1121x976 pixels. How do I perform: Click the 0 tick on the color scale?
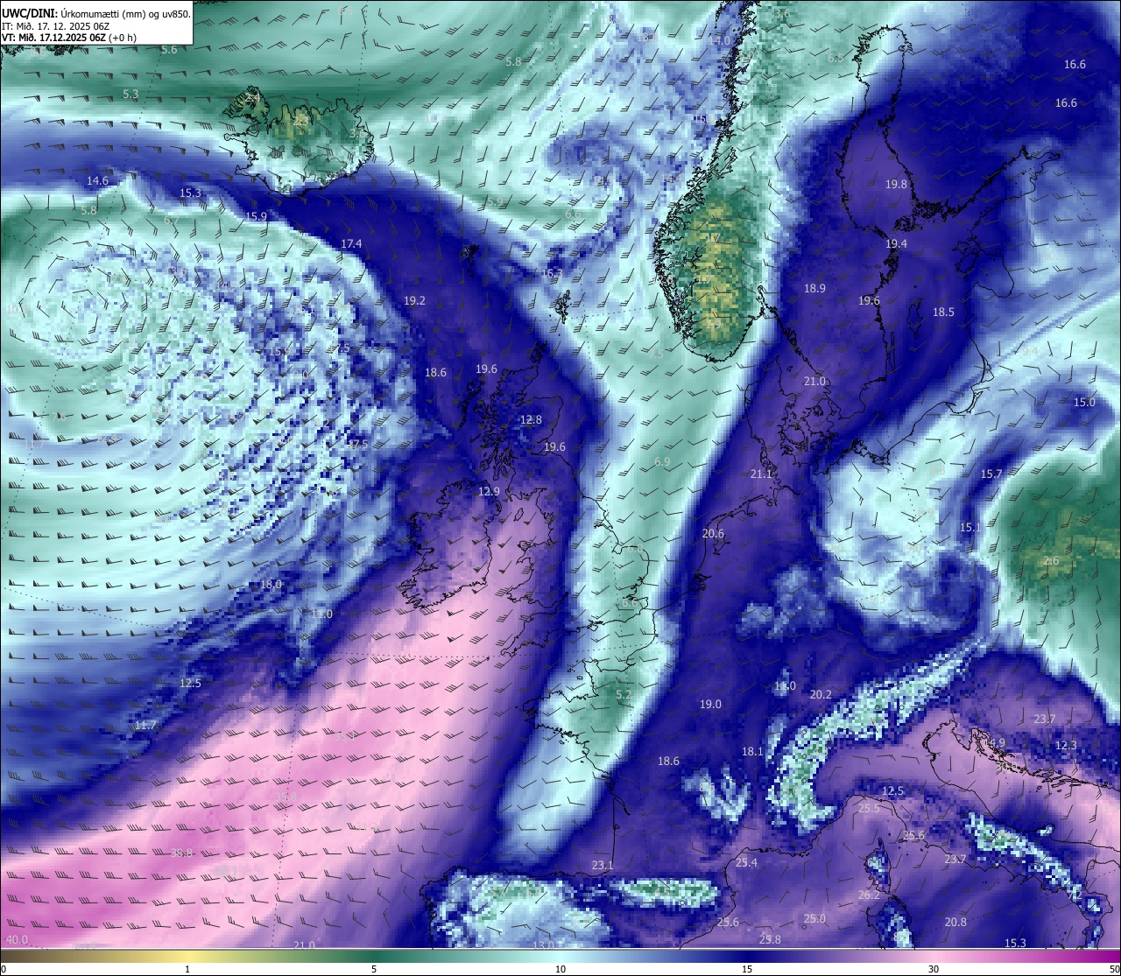4,969
